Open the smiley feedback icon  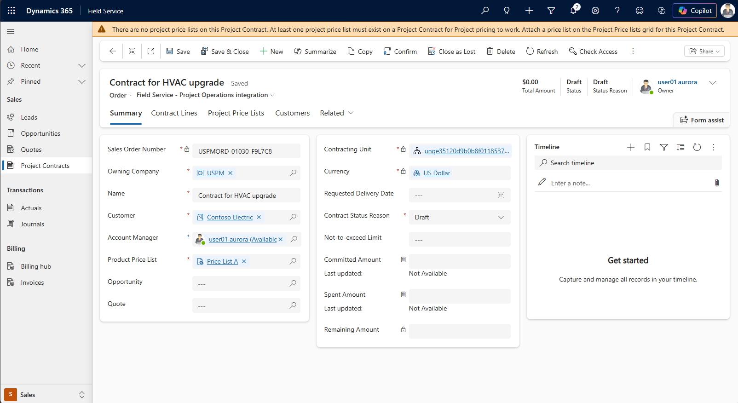[640, 11]
